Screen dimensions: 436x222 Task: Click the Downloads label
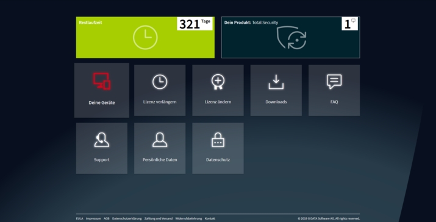(276, 102)
